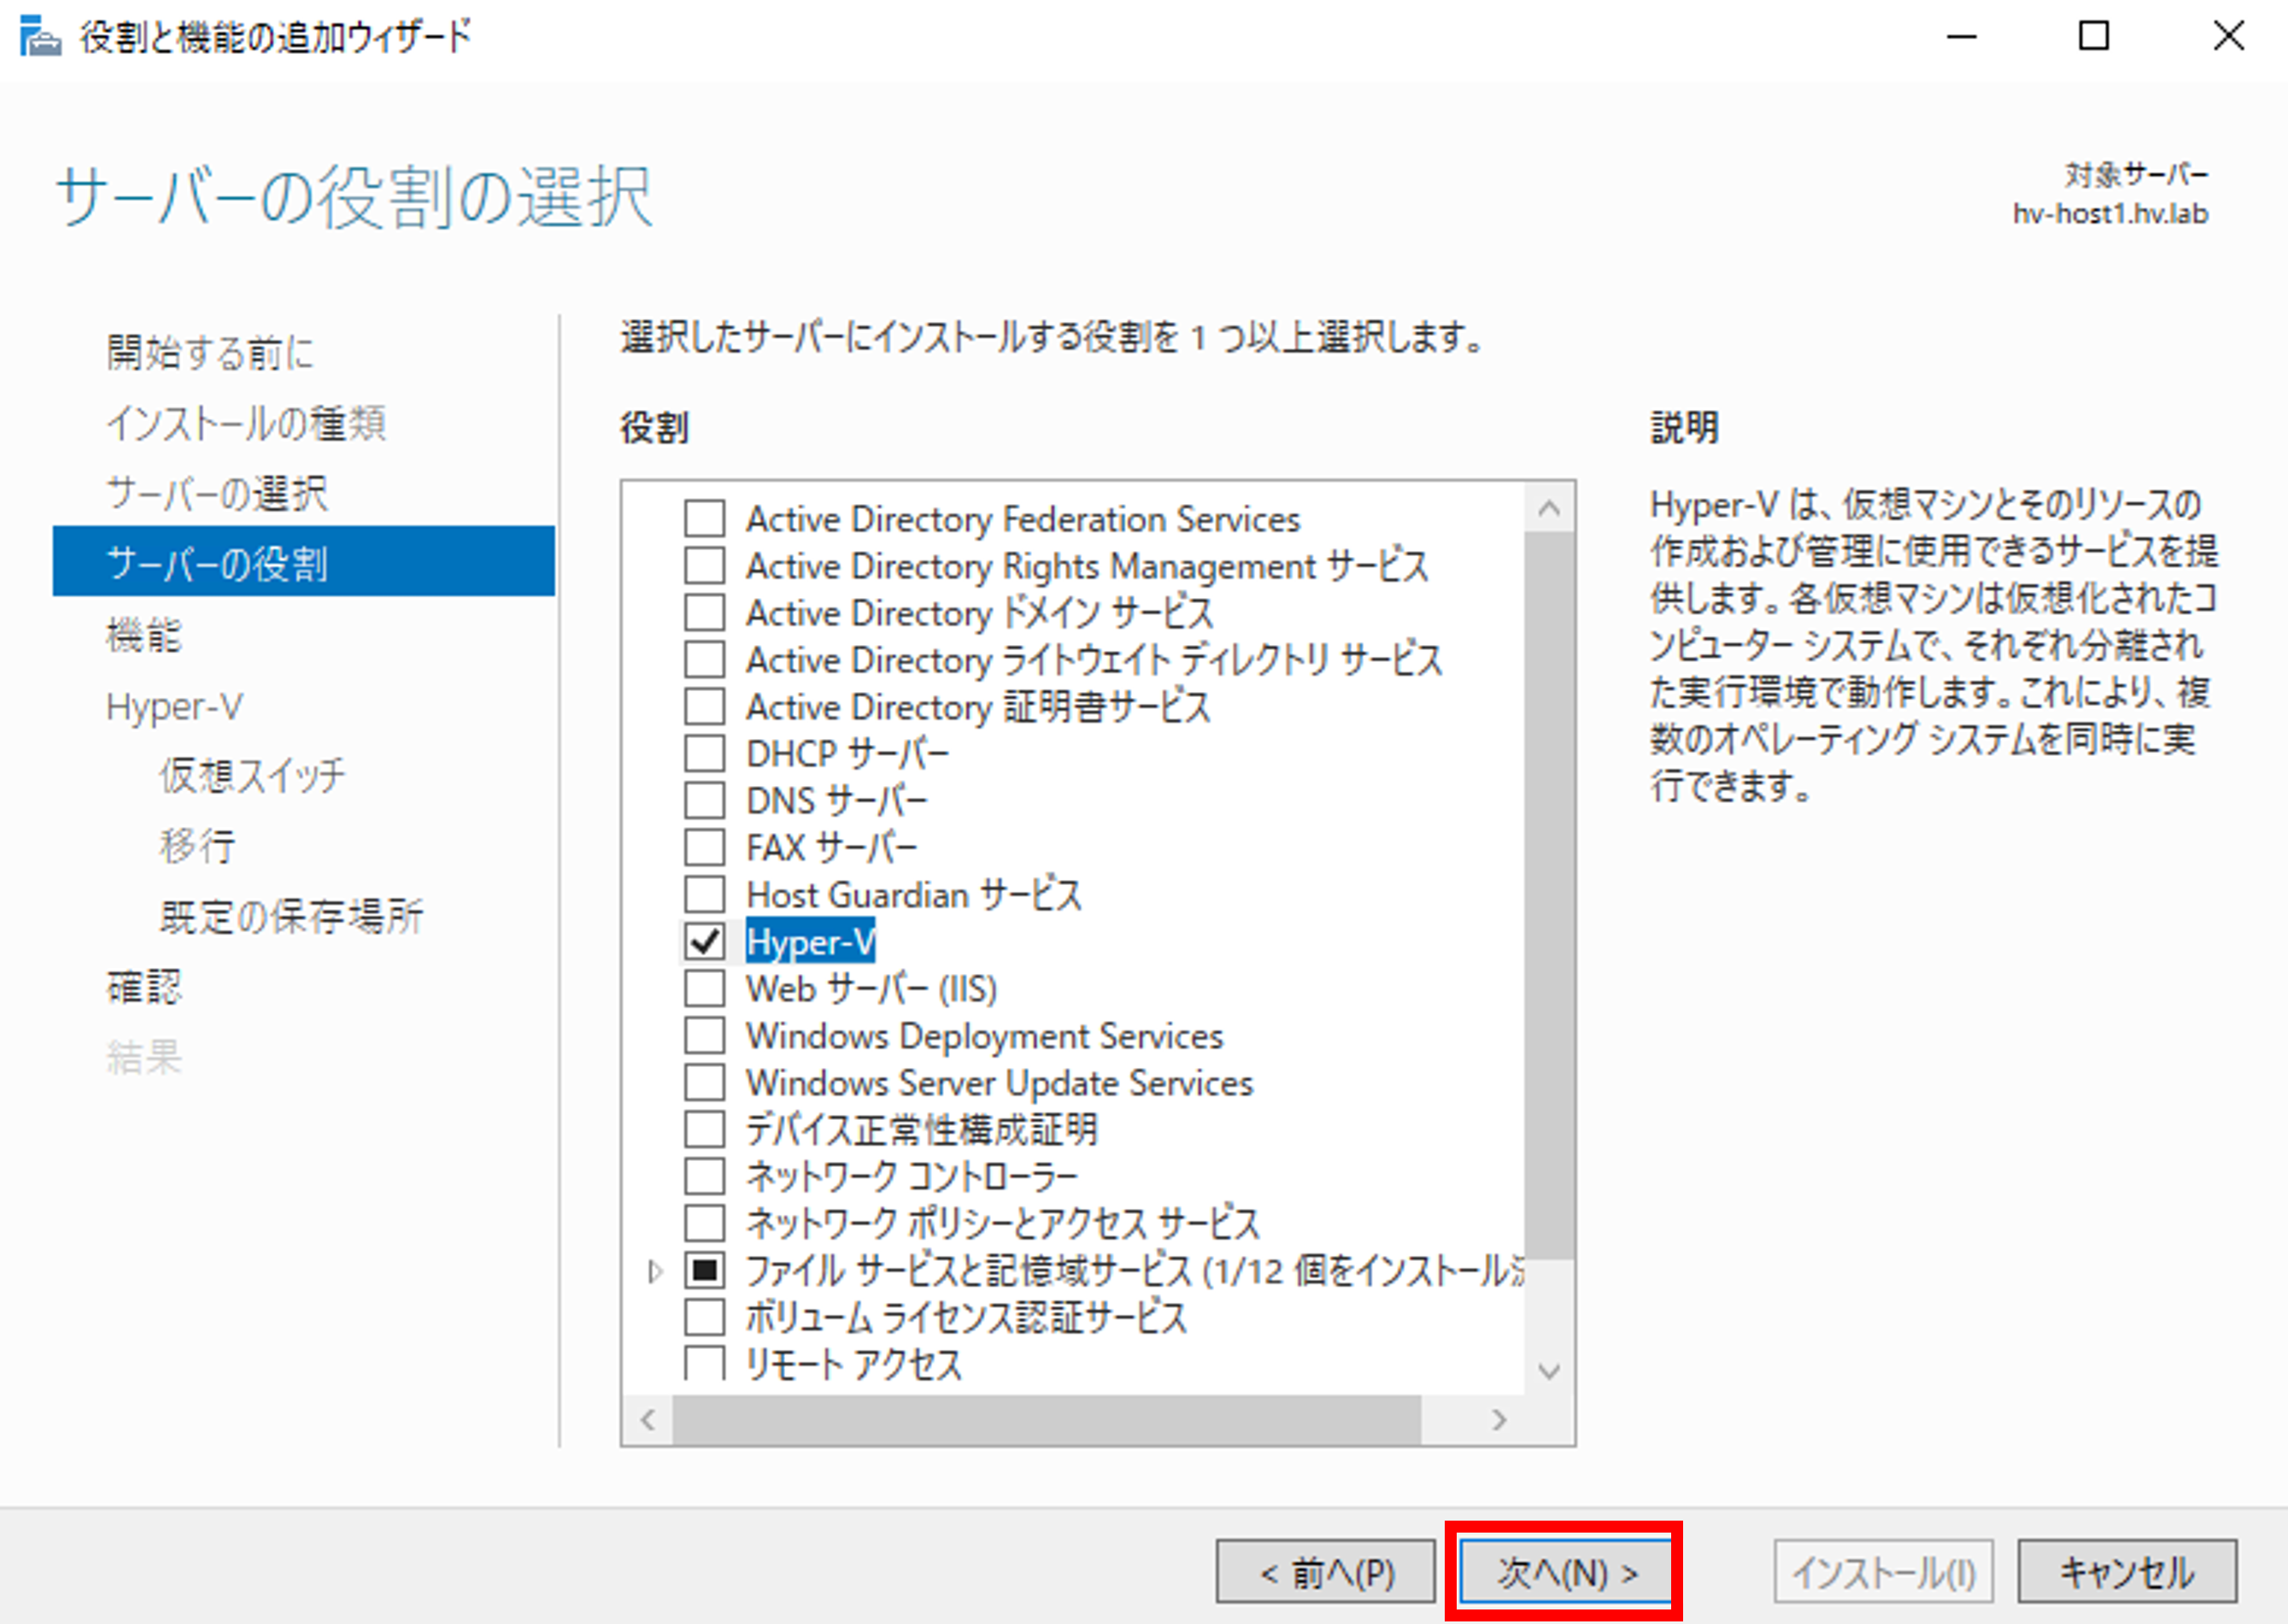
Task: Tick ボリューム ライセンス認証サービス checkbox
Action: [x=705, y=1318]
